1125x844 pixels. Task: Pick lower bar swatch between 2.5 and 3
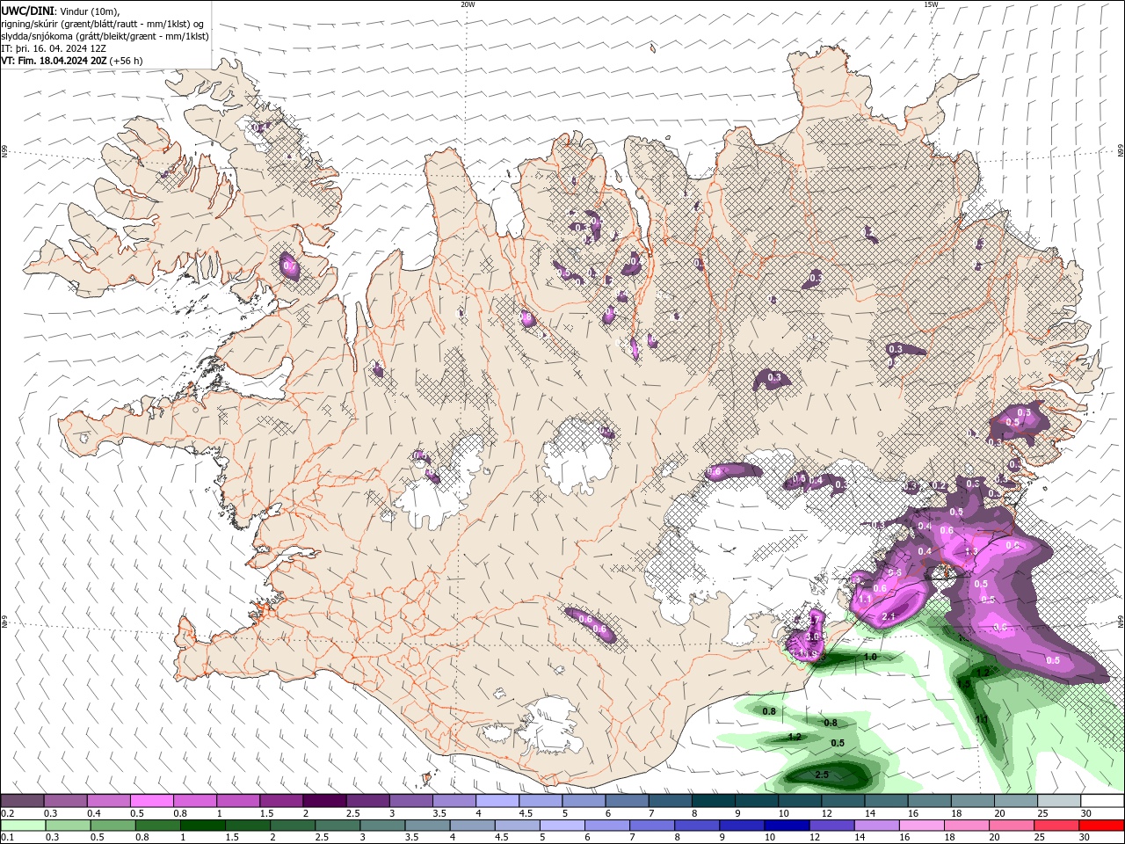(337, 826)
